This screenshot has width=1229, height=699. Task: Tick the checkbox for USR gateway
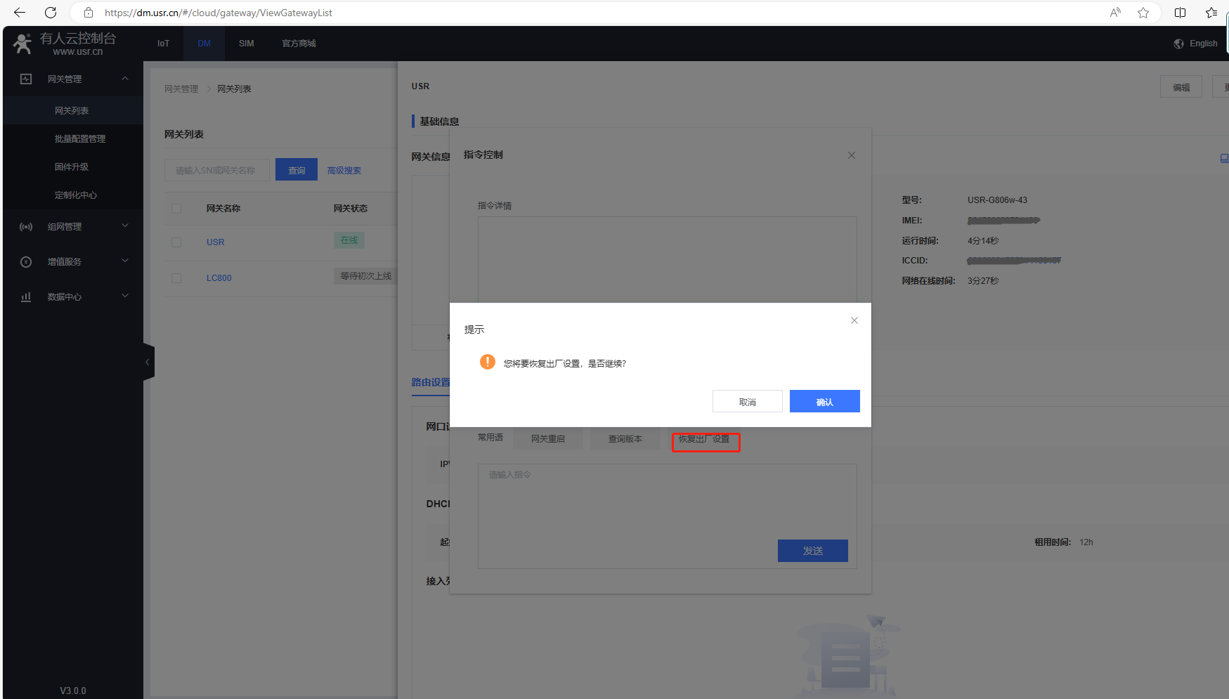(x=176, y=242)
